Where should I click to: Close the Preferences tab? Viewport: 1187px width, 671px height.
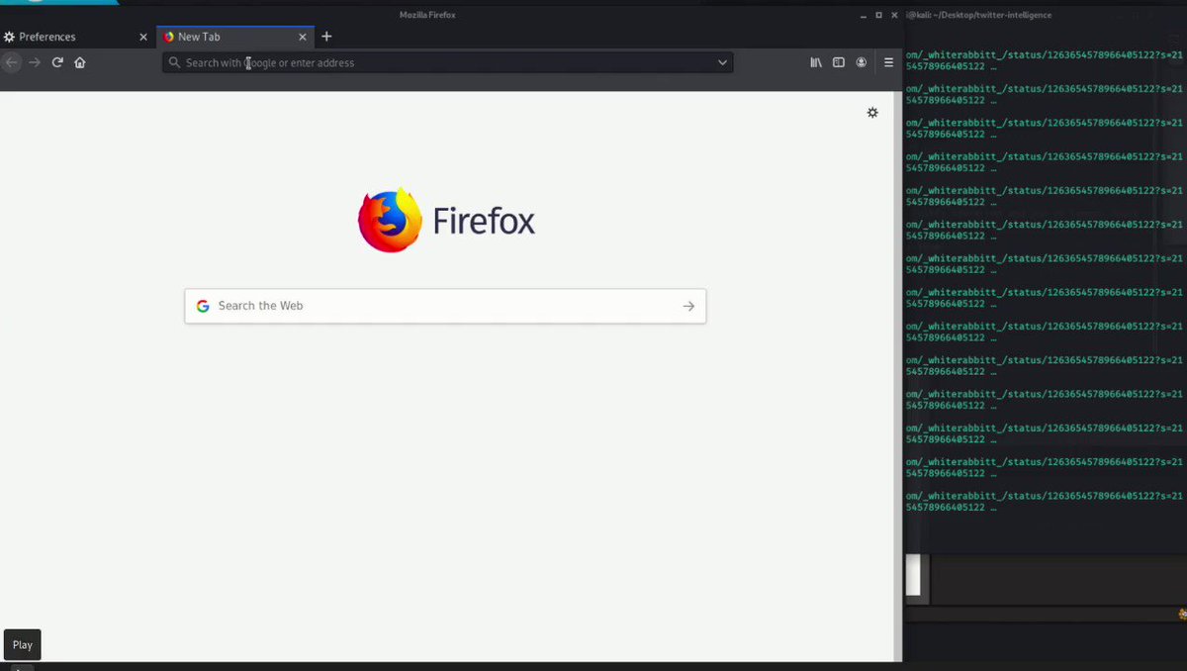142,37
